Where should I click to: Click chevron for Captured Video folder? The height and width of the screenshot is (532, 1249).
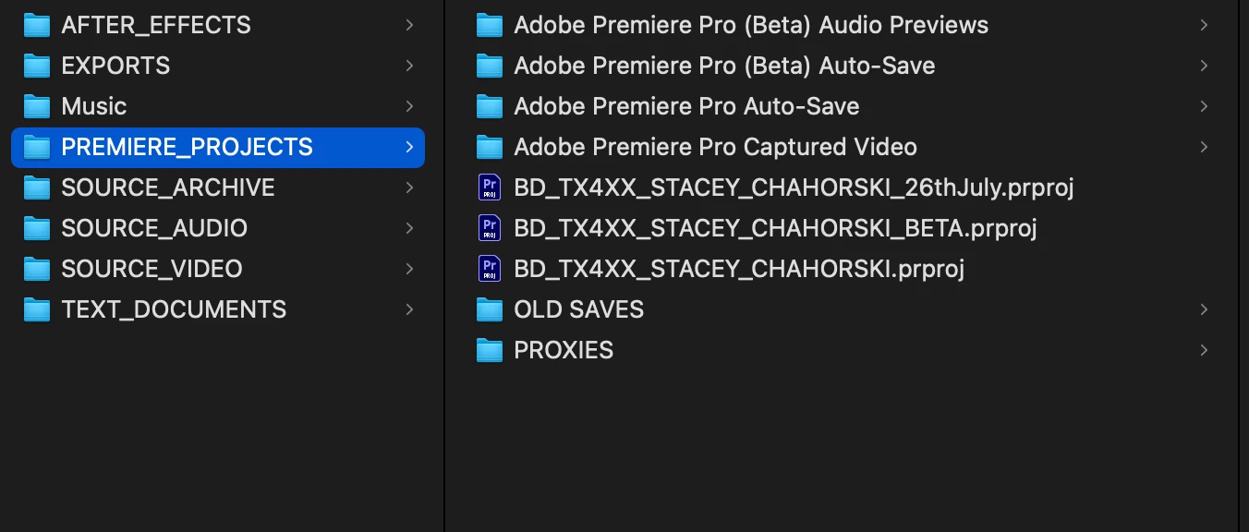coord(1204,147)
